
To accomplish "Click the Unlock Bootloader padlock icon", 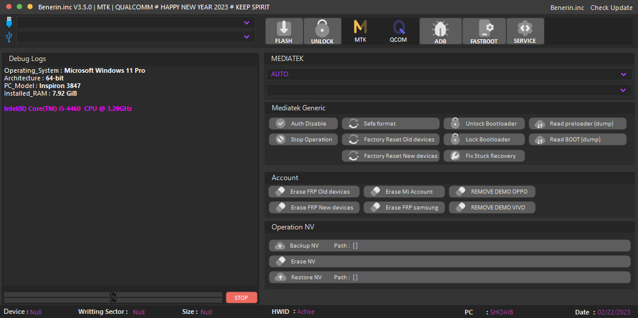I will click(x=455, y=123).
